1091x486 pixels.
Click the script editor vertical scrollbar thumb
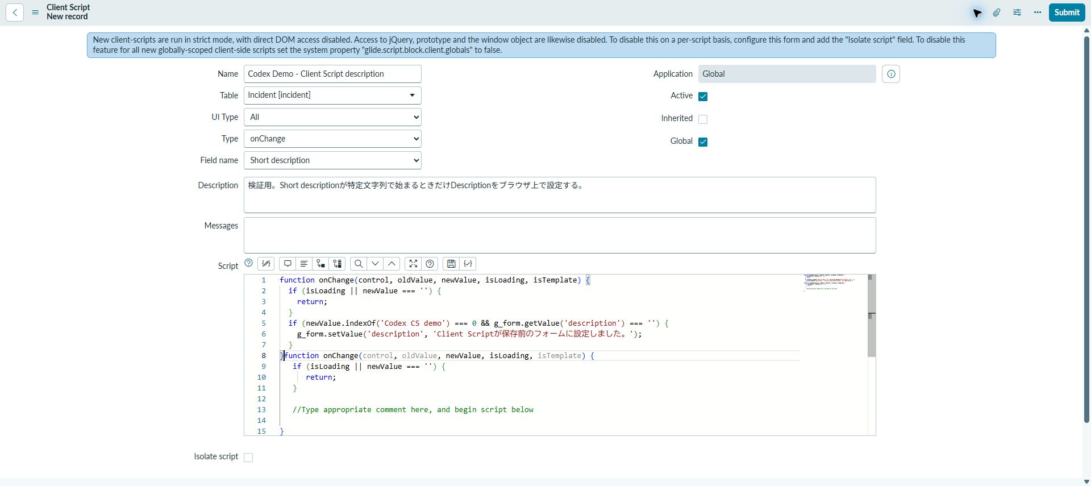coord(872,316)
